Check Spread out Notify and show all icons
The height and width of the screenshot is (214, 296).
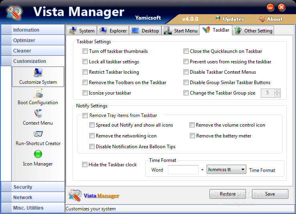(x=92, y=125)
